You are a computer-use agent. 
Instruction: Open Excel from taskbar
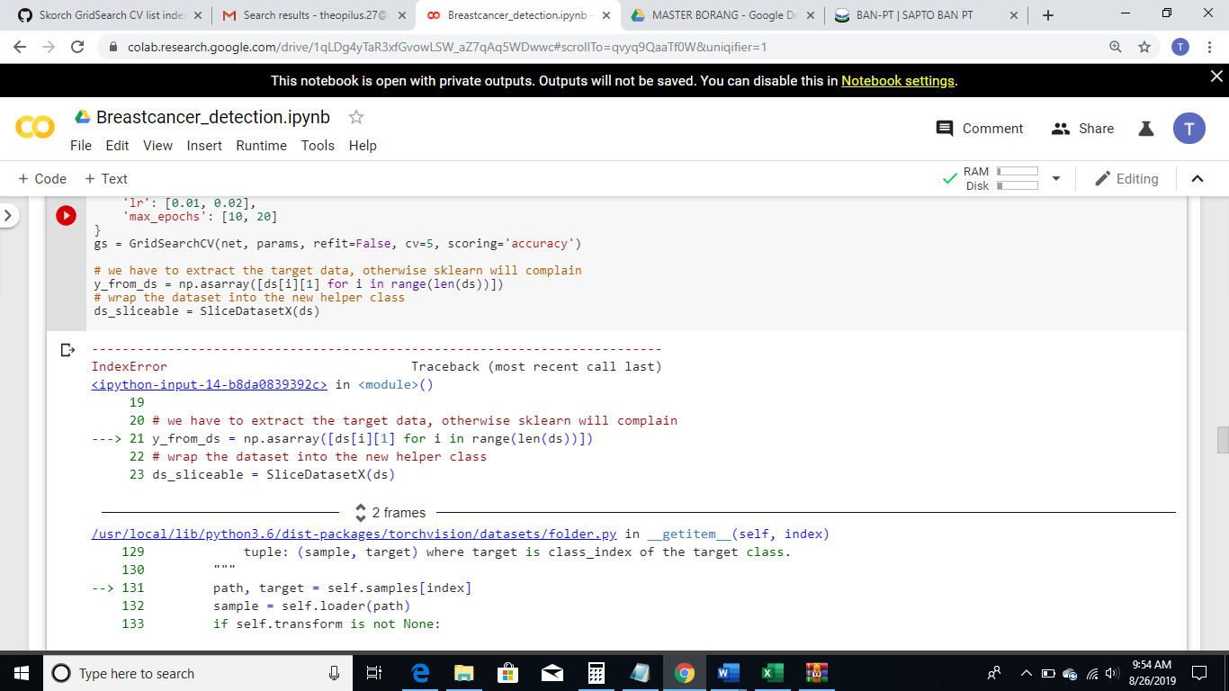click(x=772, y=673)
